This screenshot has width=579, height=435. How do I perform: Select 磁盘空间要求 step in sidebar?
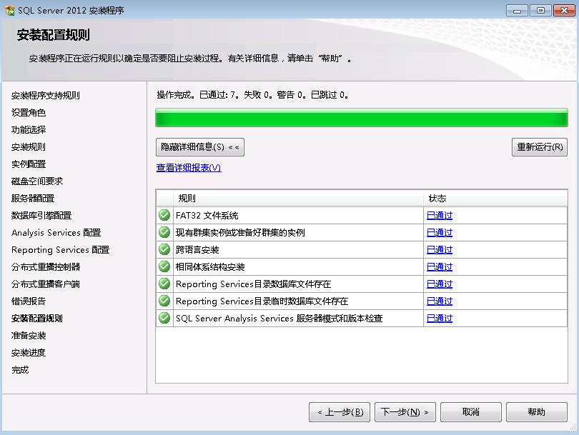(37, 181)
